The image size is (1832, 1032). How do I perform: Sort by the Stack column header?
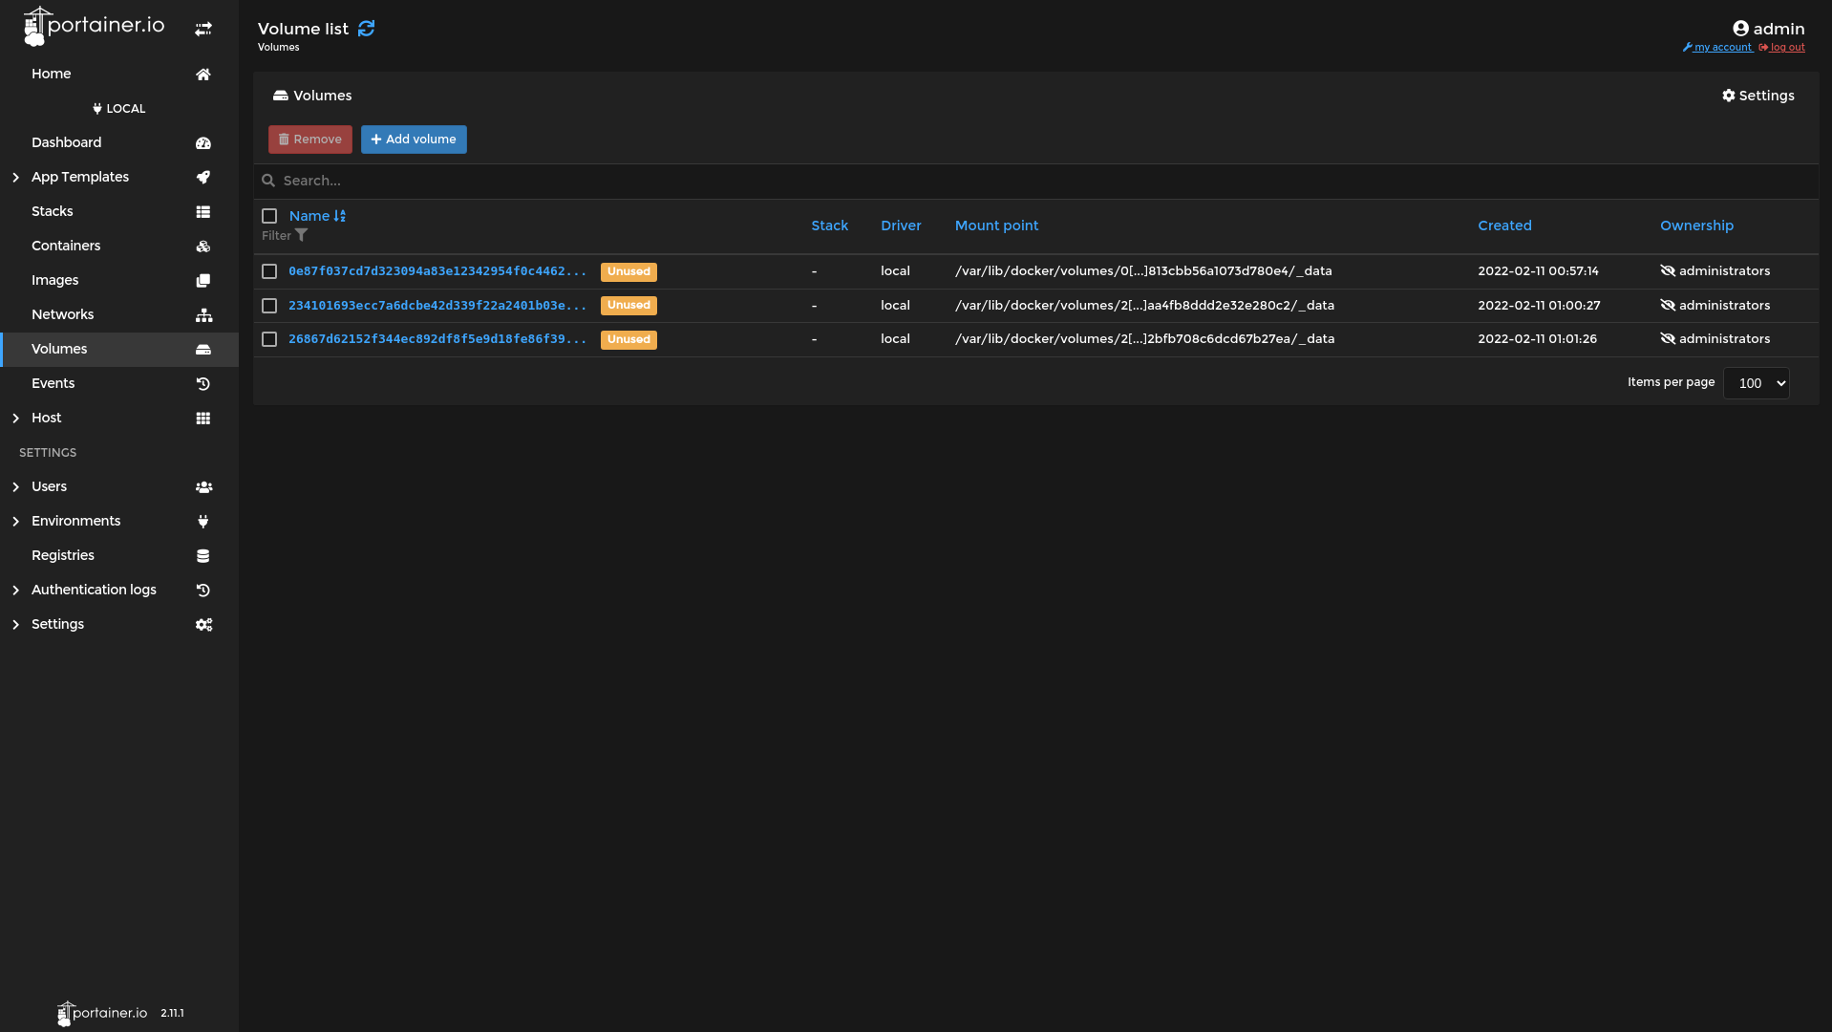click(x=829, y=226)
